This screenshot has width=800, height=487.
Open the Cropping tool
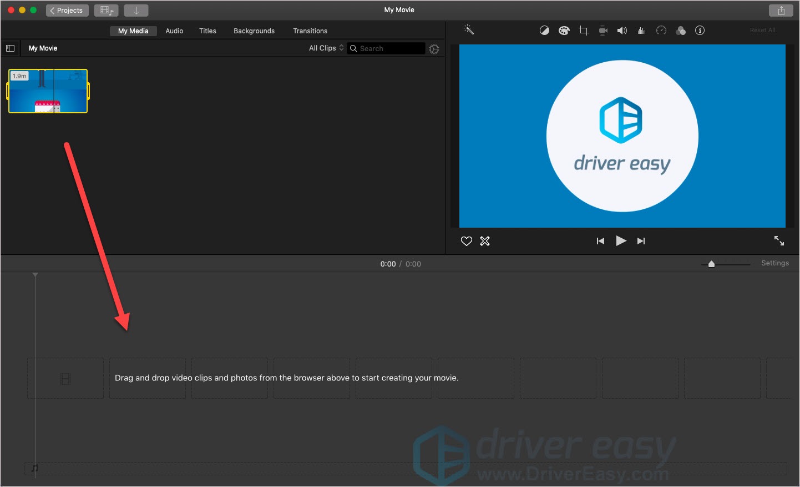point(583,31)
